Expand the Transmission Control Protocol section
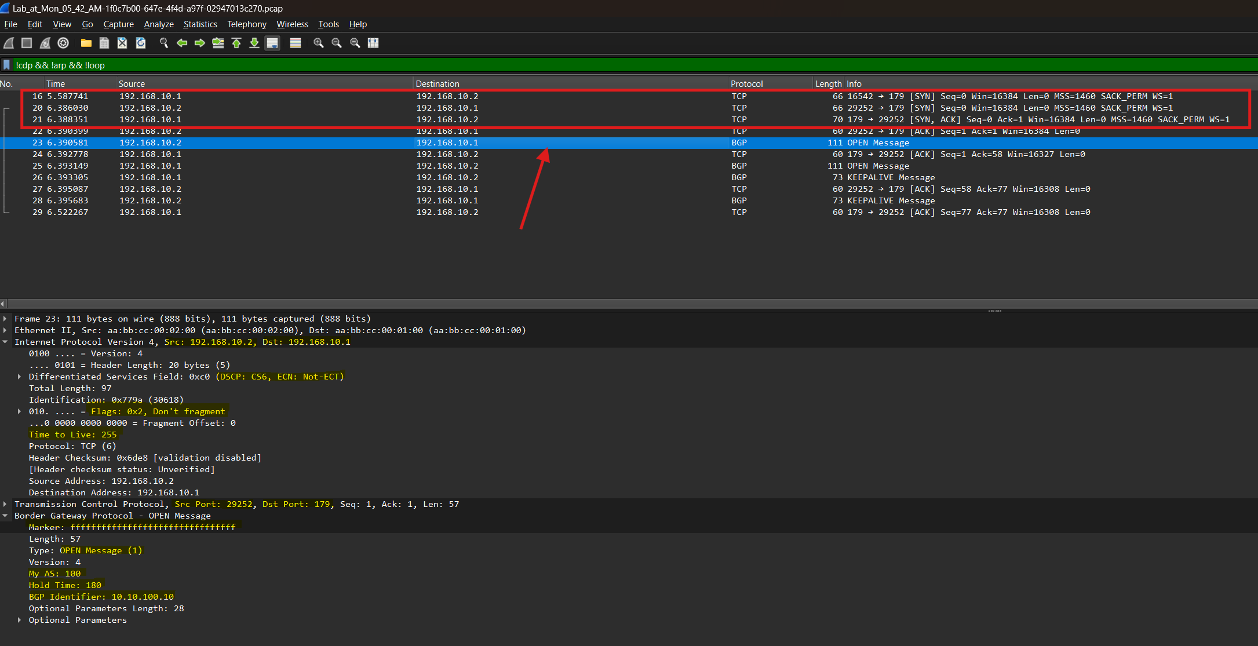The width and height of the screenshot is (1258, 646). [x=5, y=504]
